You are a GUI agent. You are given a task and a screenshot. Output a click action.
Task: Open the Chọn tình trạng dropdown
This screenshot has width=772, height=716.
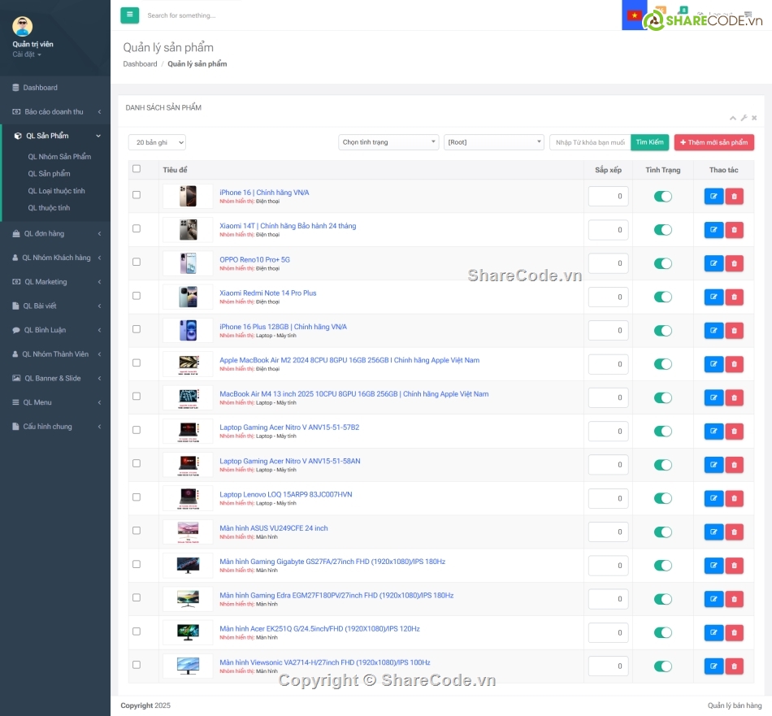pyautogui.click(x=388, y=142)
